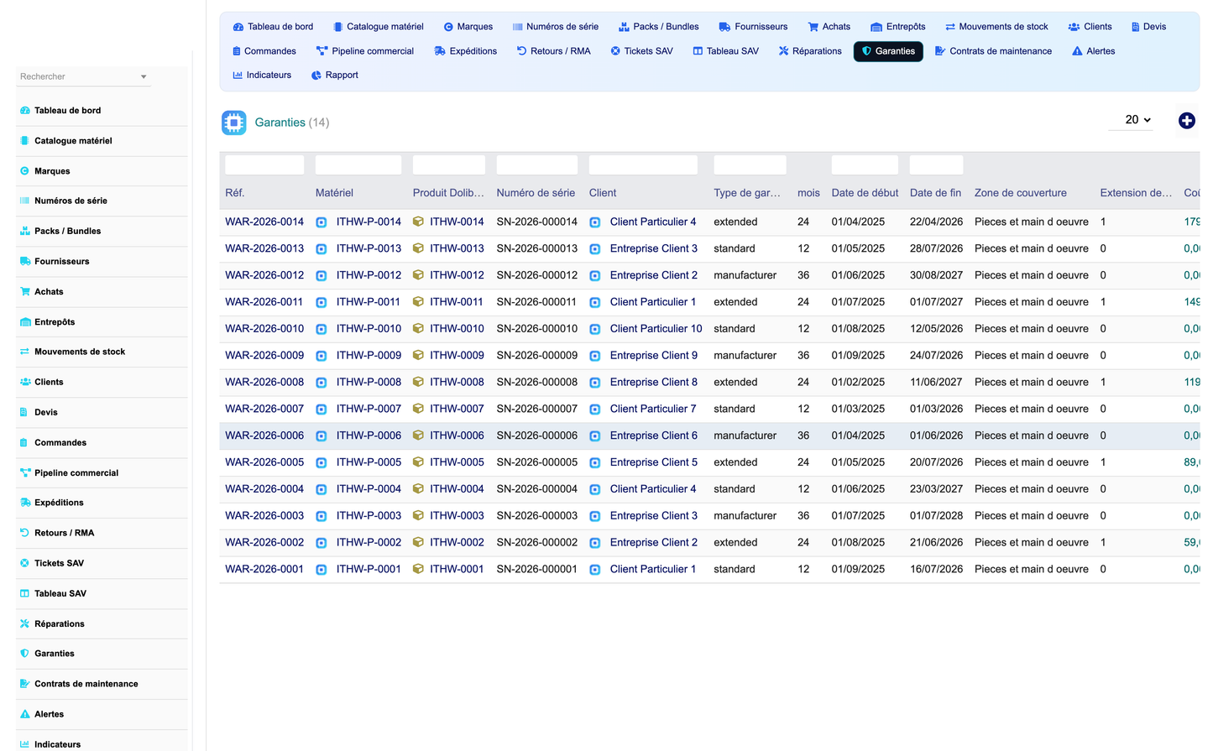Click the Marques icon in the top tabs

tap(448, 27)
